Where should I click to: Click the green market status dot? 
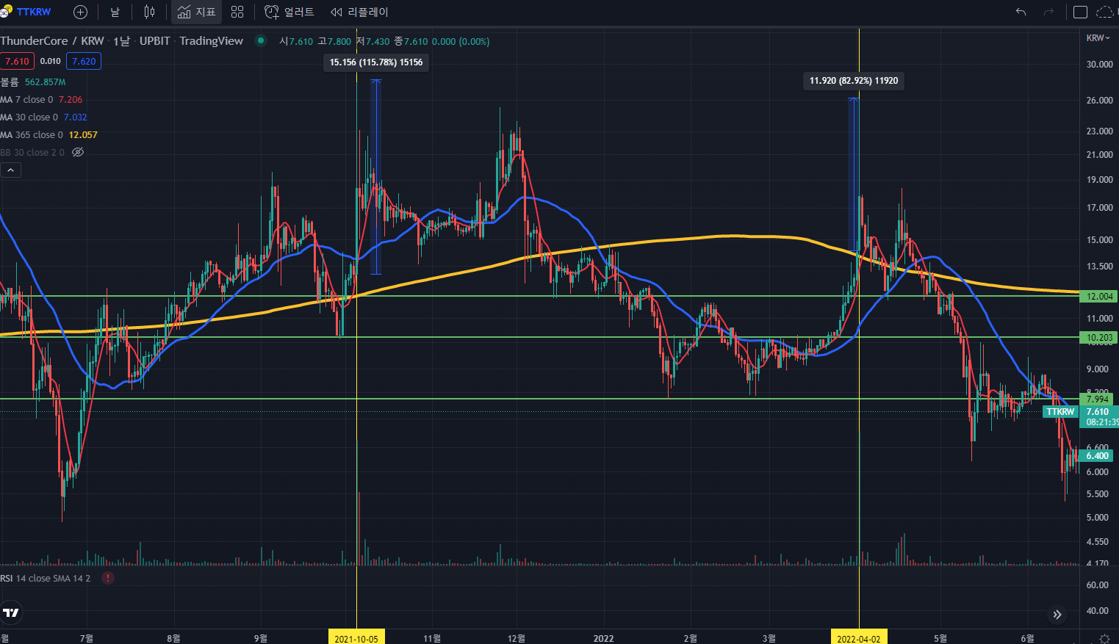(x=260, y=40)
